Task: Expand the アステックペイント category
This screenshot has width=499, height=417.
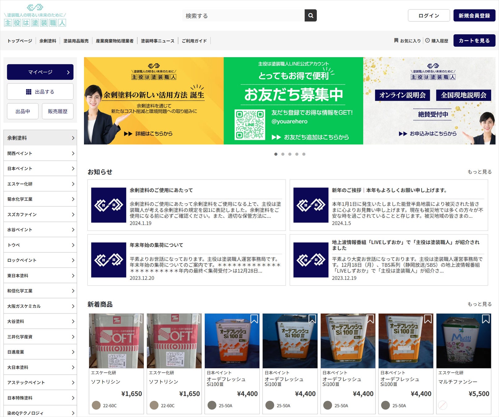Action: 40,382
